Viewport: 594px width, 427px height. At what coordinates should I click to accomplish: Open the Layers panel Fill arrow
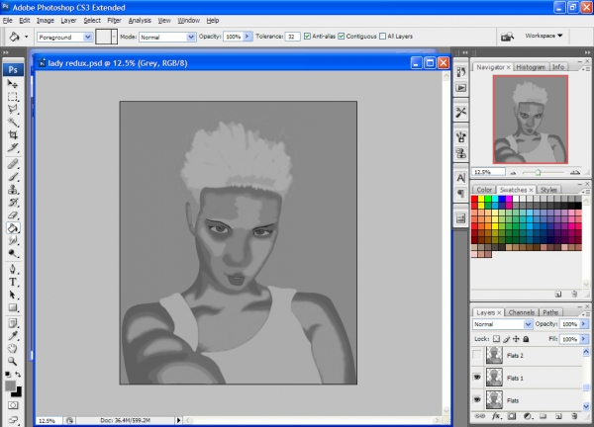(x=584, y=339)
